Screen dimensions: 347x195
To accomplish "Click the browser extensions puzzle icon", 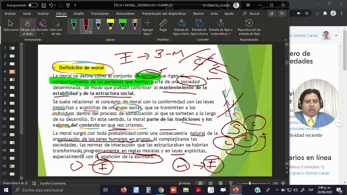I will [325, 13].
